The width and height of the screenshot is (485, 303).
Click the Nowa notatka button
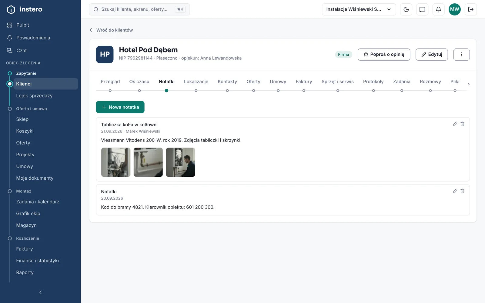pos(120,107)
